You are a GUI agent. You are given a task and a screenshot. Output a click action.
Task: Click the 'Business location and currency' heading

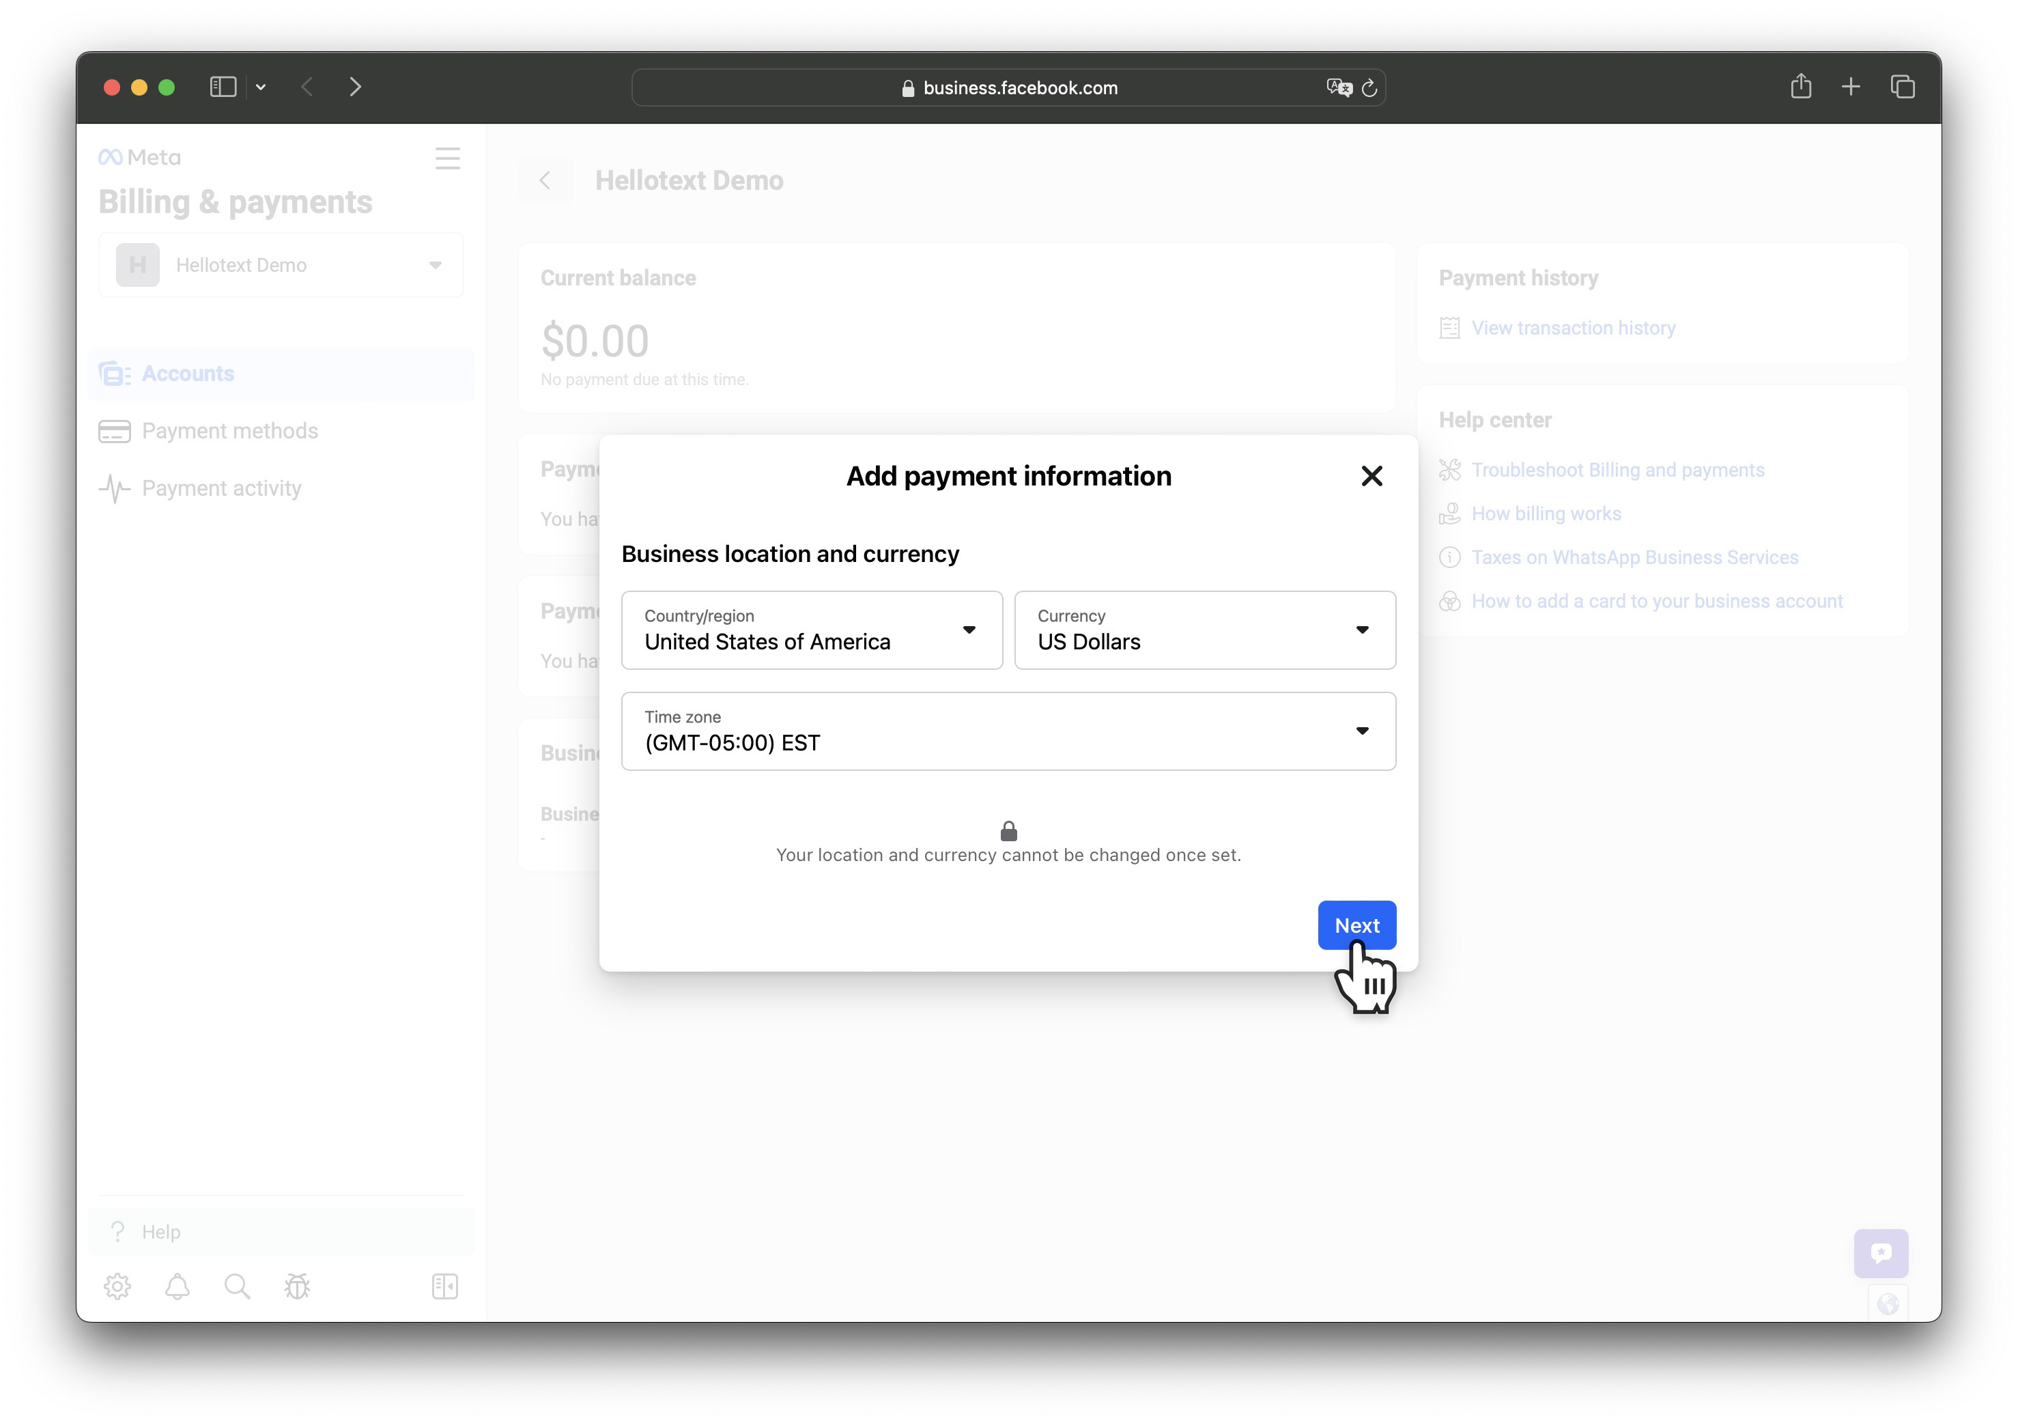point(790,554)
